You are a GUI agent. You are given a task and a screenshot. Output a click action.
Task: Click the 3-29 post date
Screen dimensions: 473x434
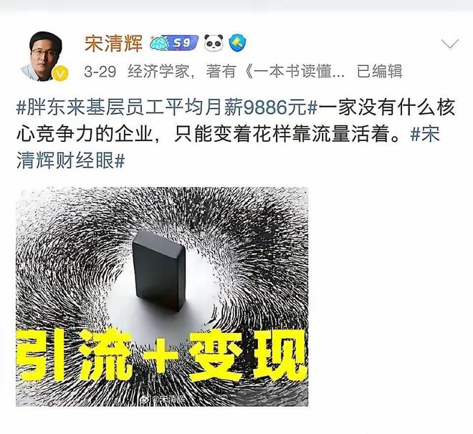tap(100, 72)
